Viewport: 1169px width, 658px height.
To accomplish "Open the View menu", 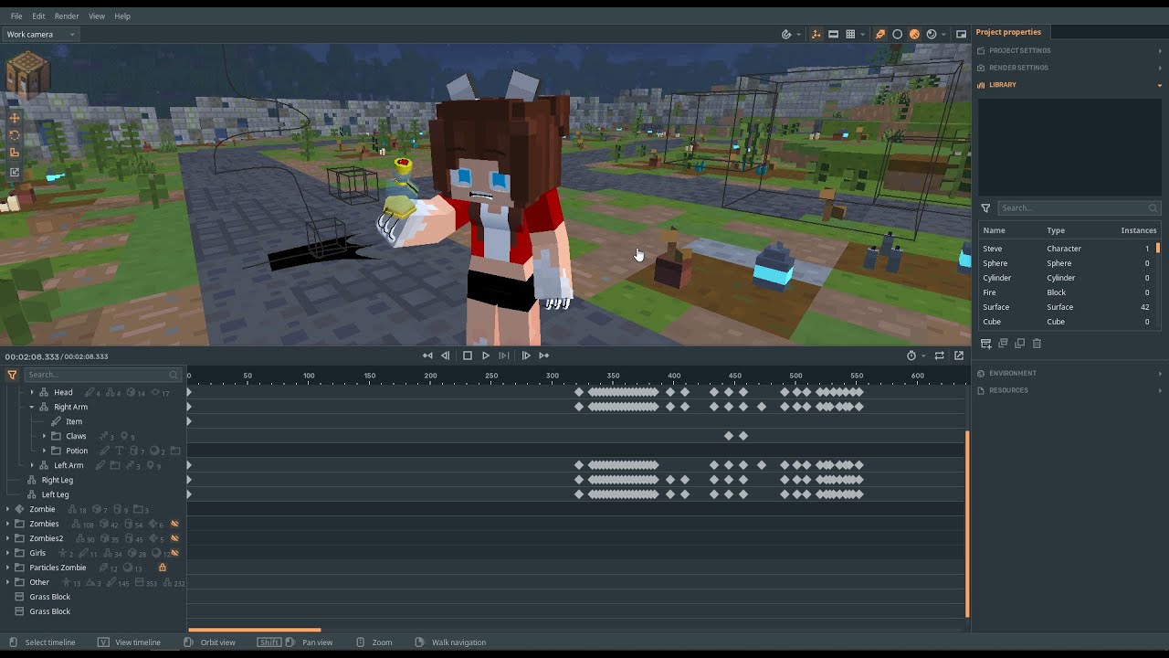I will pyautogui.click(x=97, y=16).
